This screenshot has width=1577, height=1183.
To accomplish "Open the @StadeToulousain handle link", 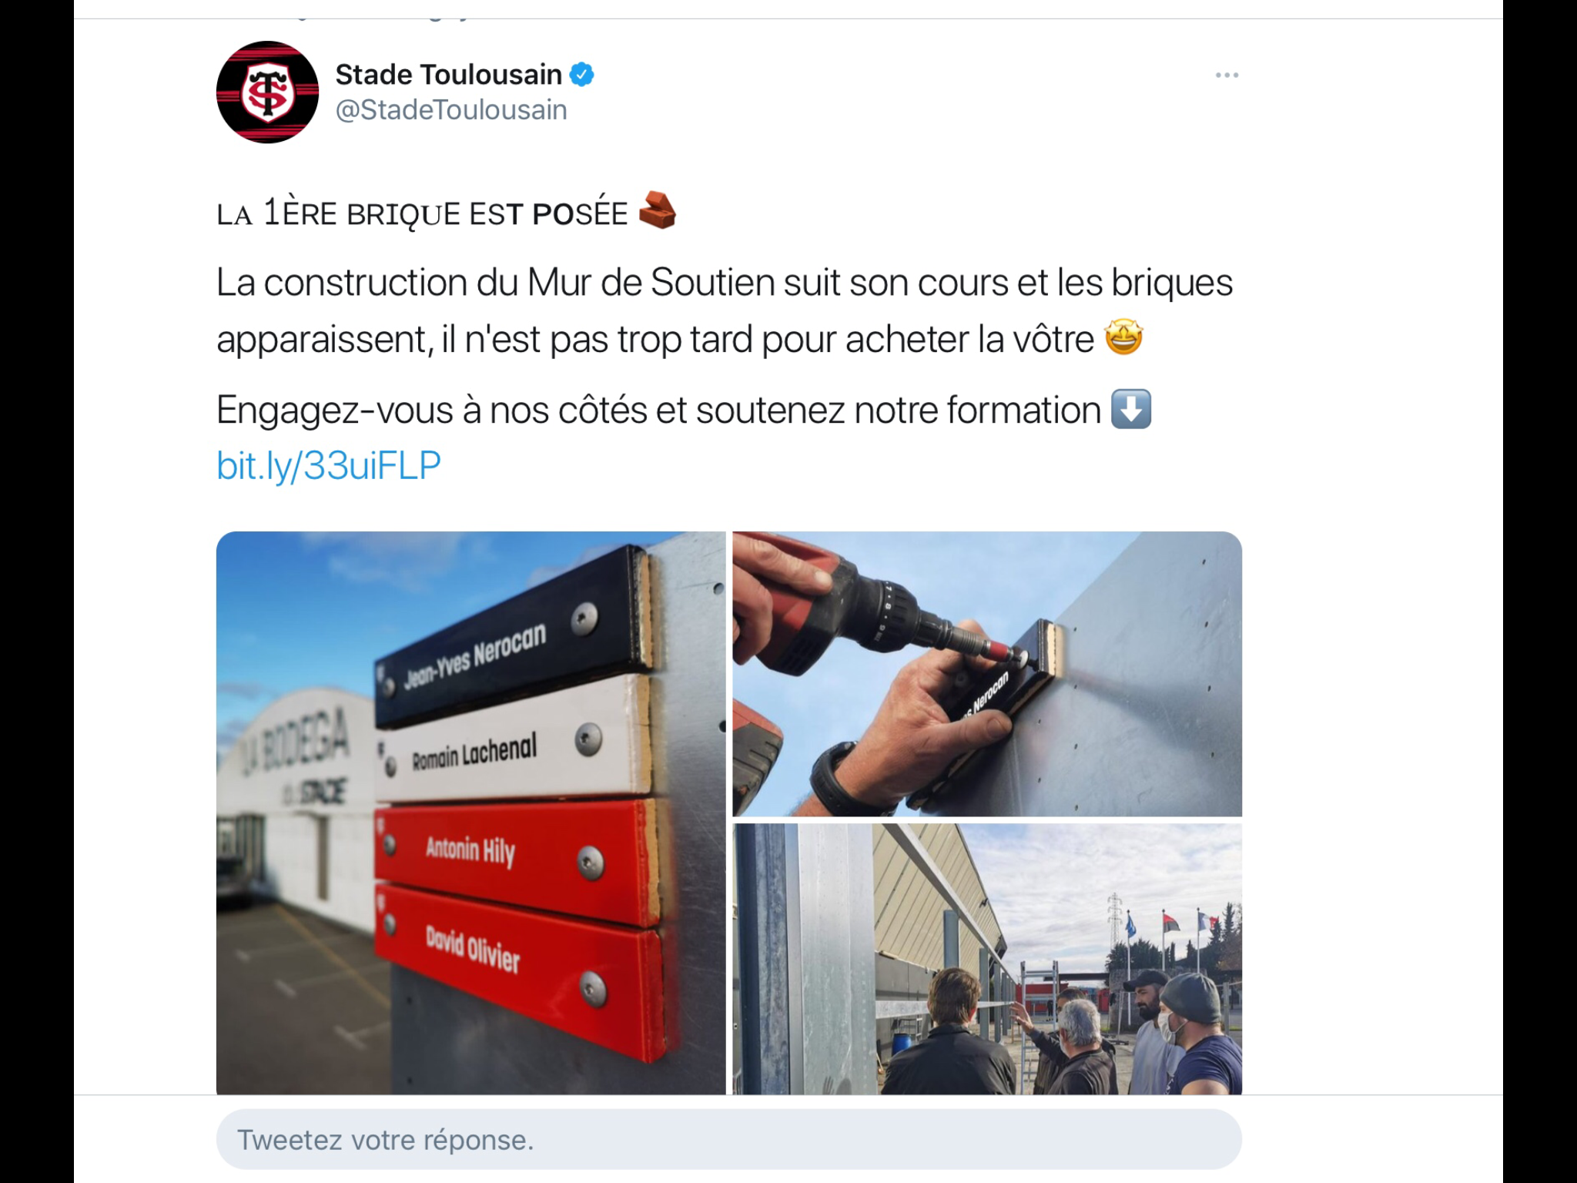I will tap(451, 110).
